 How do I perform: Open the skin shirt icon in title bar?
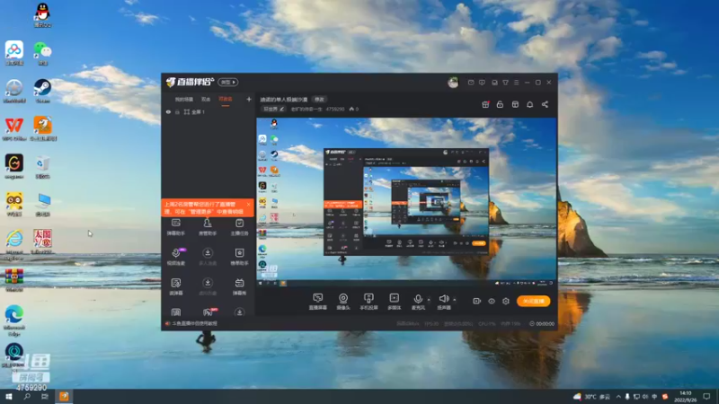pyautogui.click(x=505, y=83)
